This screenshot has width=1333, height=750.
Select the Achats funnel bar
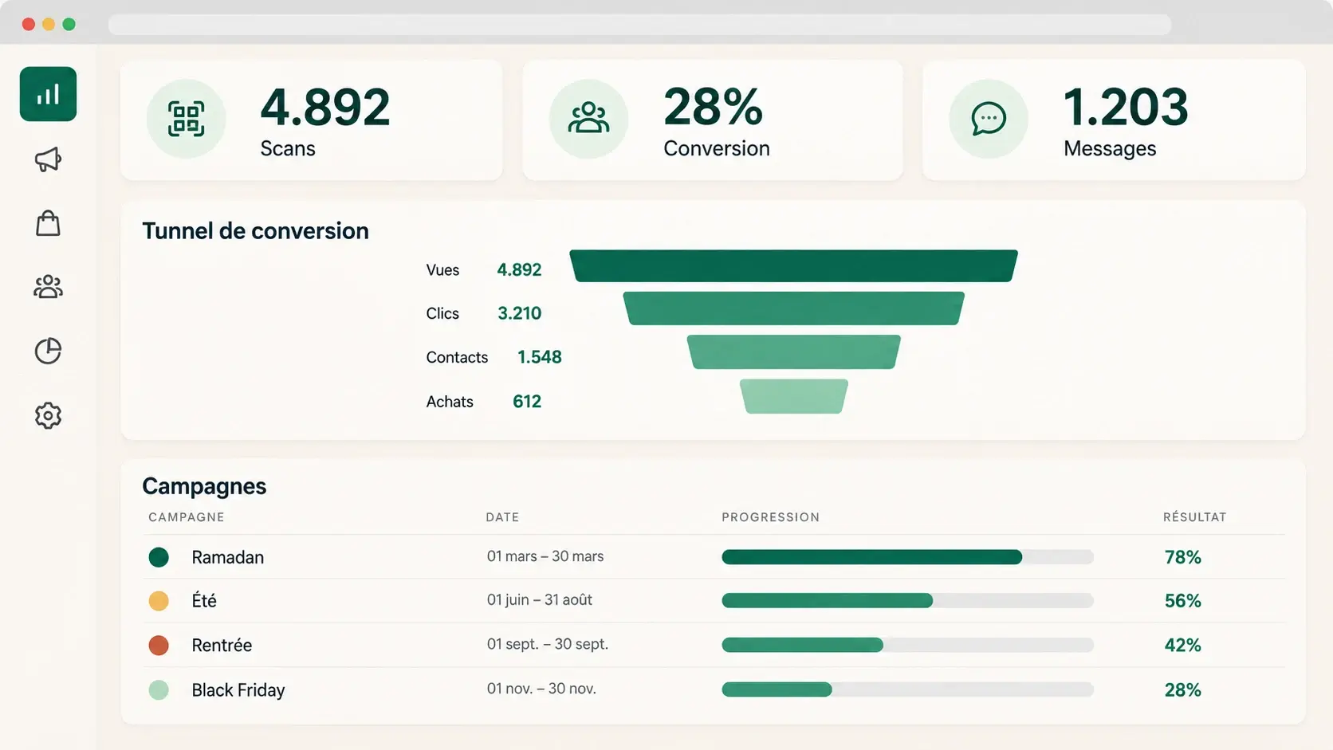793,396
